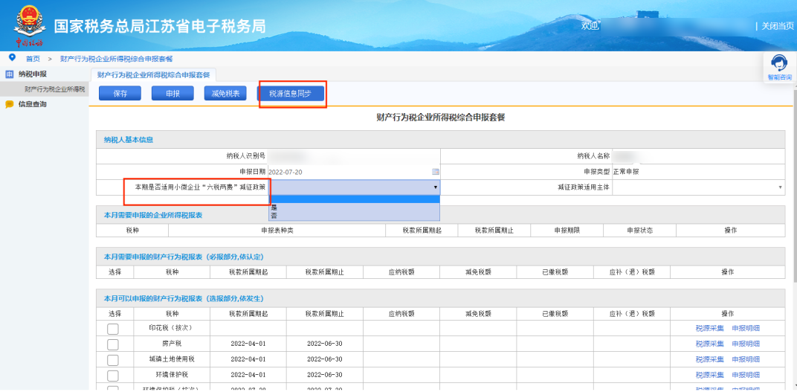Image resolution: width=797 pixels, height=392 pixels.
Task: Open 申报明细 in 环境保护税 2022-04-01 row
Action: click(746, 375)
